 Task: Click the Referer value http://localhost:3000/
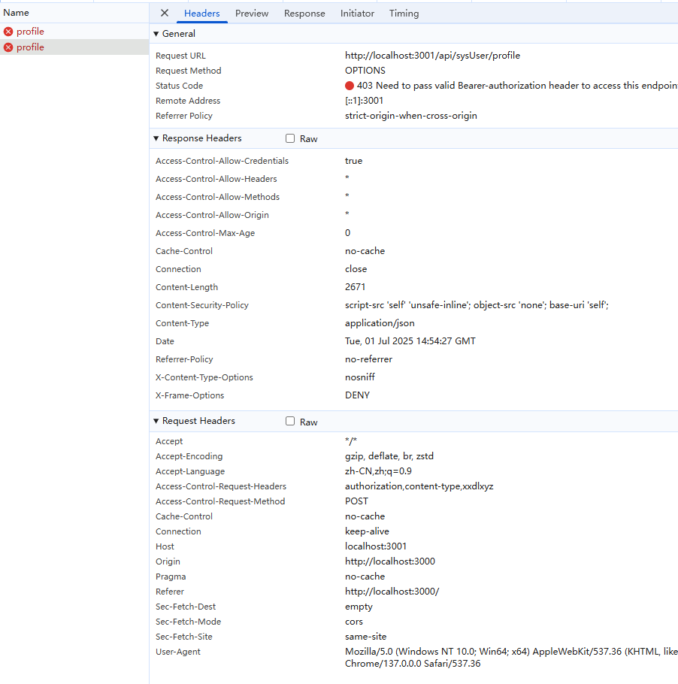[392, 592]
